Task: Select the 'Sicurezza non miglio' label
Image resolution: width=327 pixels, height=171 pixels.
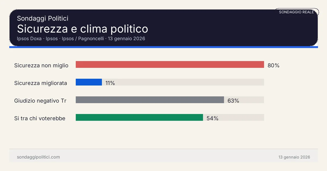Action: tap(41, 65)
